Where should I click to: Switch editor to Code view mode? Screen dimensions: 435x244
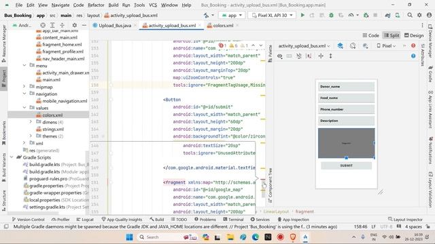tap(370, 35)
